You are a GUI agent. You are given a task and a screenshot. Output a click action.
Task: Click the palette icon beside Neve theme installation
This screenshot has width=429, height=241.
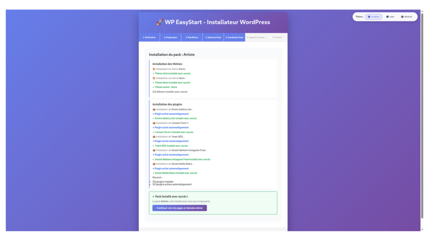[x=154, y=78]
